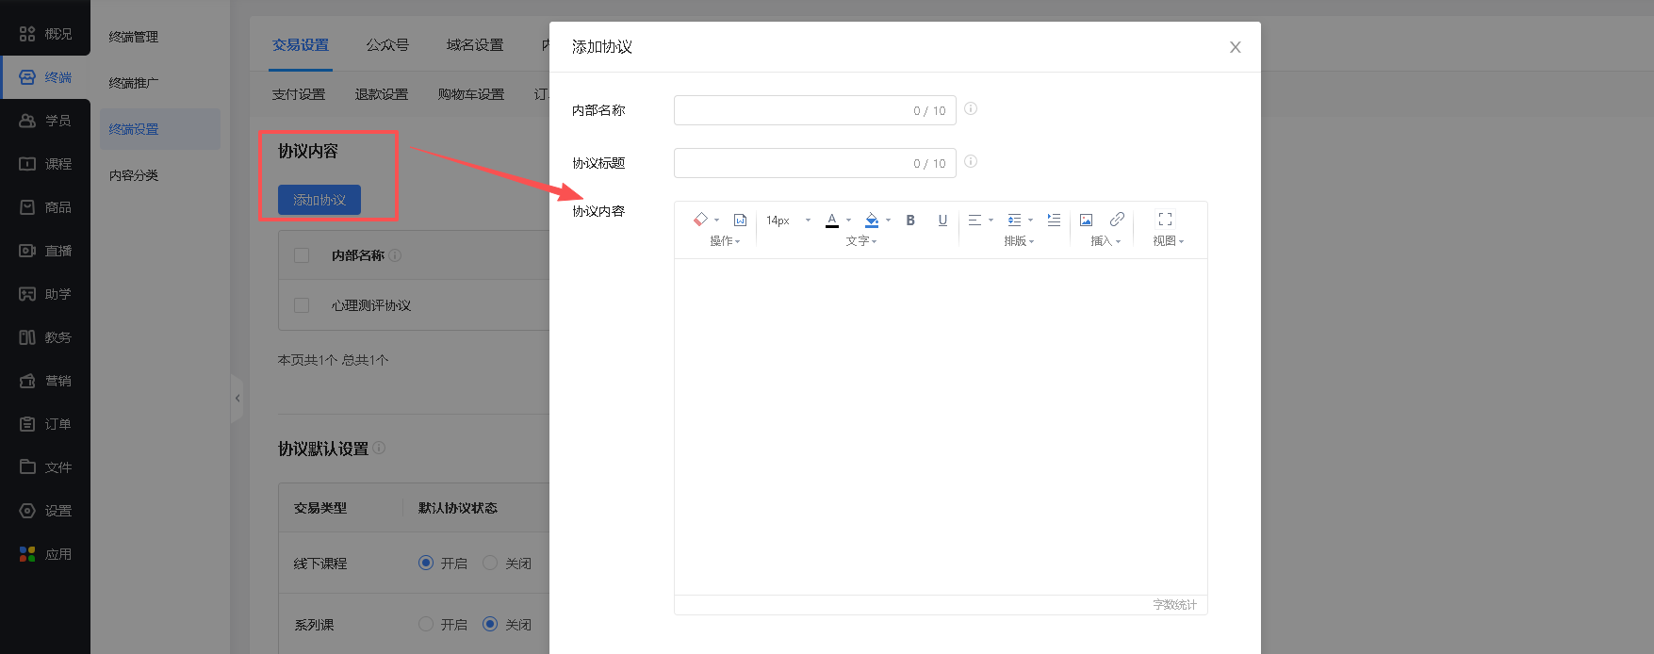Viewport: 1654px width, 654px height.
Task: Open 助学 in the sidebar
Action: (45, 294)
